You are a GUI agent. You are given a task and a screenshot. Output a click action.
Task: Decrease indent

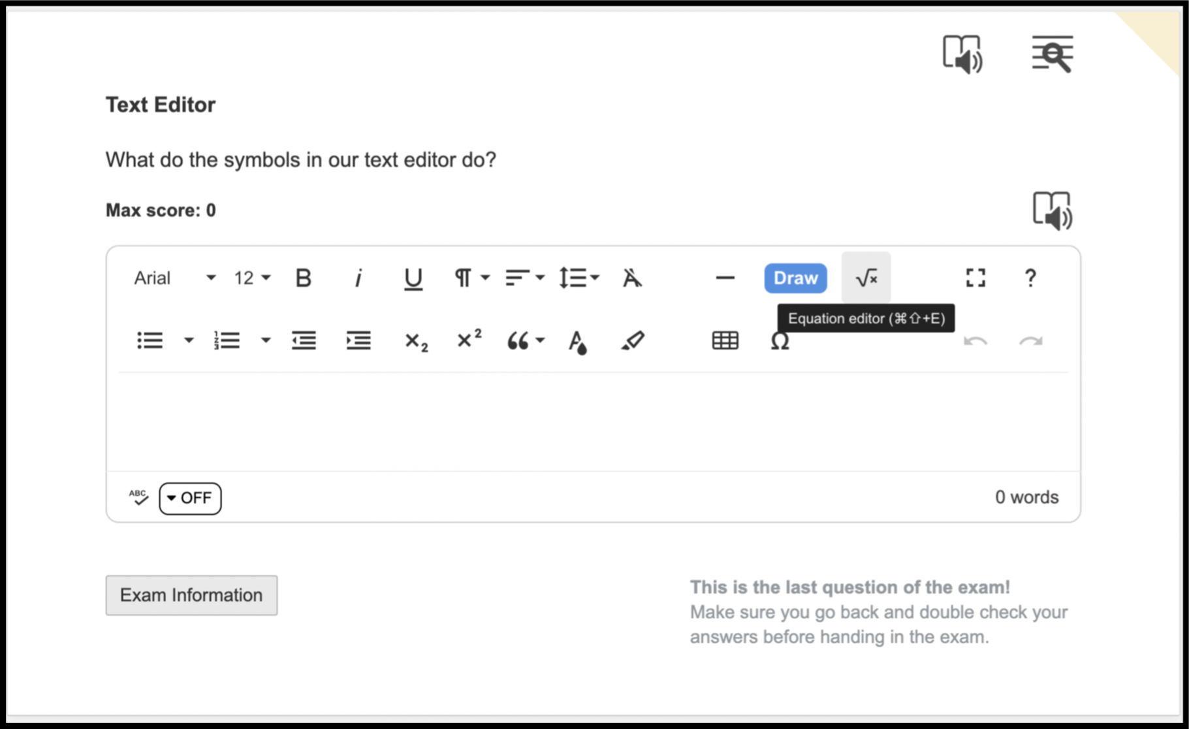pos(304,340)
